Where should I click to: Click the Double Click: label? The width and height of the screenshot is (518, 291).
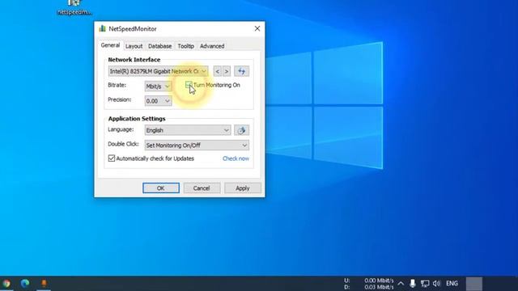(x=123, y=144)
